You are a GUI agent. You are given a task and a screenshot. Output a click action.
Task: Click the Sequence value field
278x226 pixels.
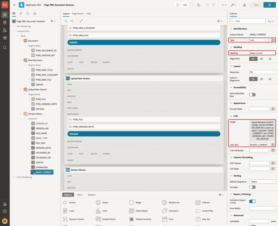coord(263,72)
